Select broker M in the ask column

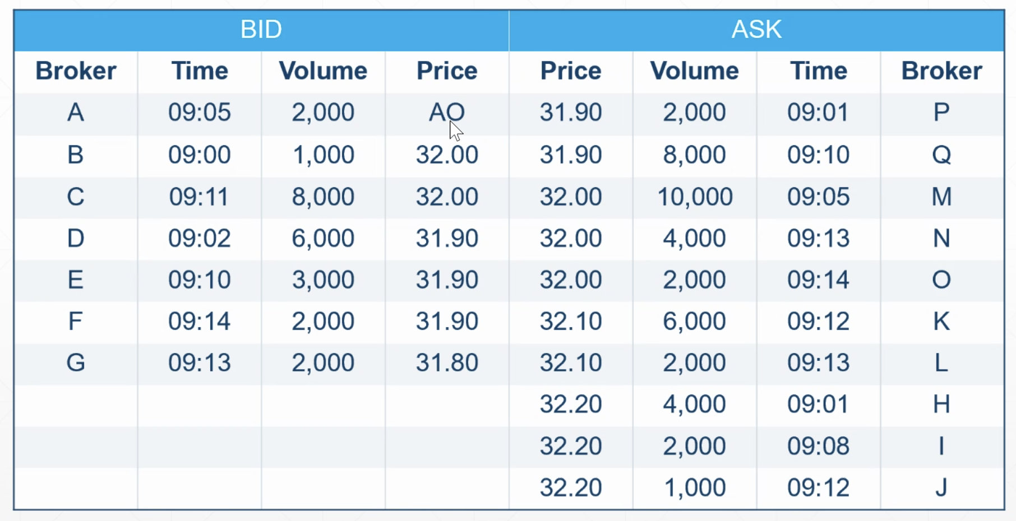[x=941, y=197]
